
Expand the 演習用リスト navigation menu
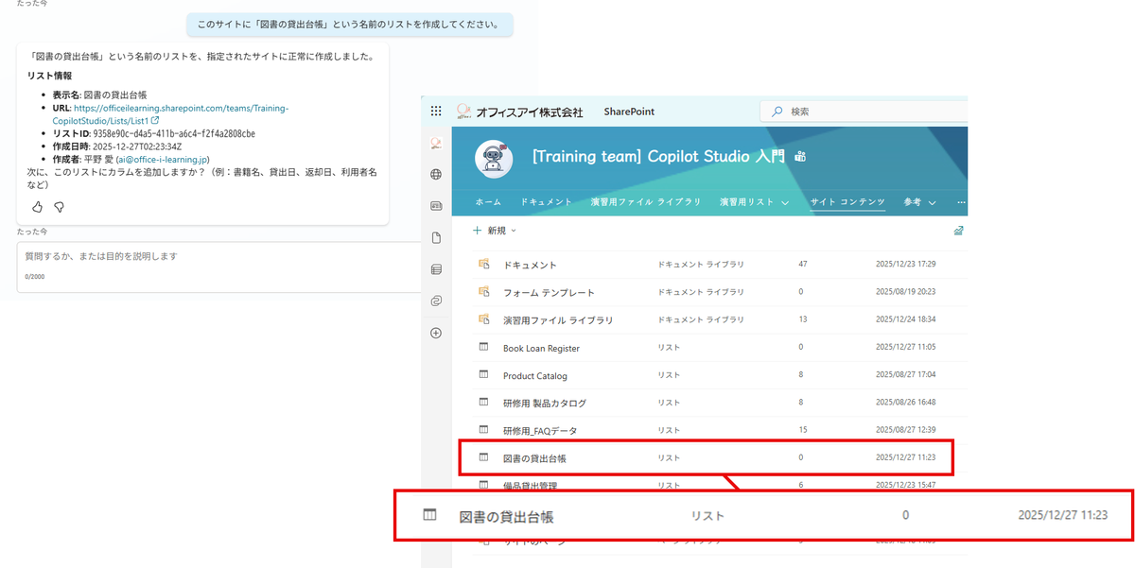coord(754,202)
